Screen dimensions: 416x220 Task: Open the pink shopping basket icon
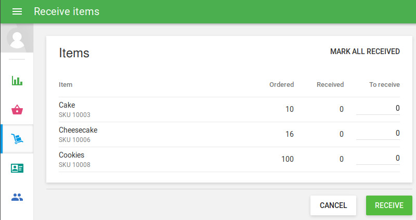(x=17, y=110)
